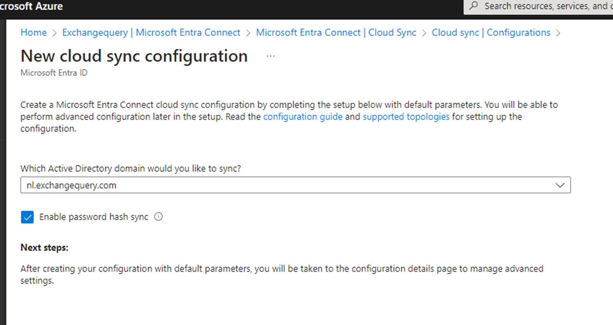Click the Microsoft Azure portal logo text
This screenshot has width=613, height=325.
pos(31,7)
